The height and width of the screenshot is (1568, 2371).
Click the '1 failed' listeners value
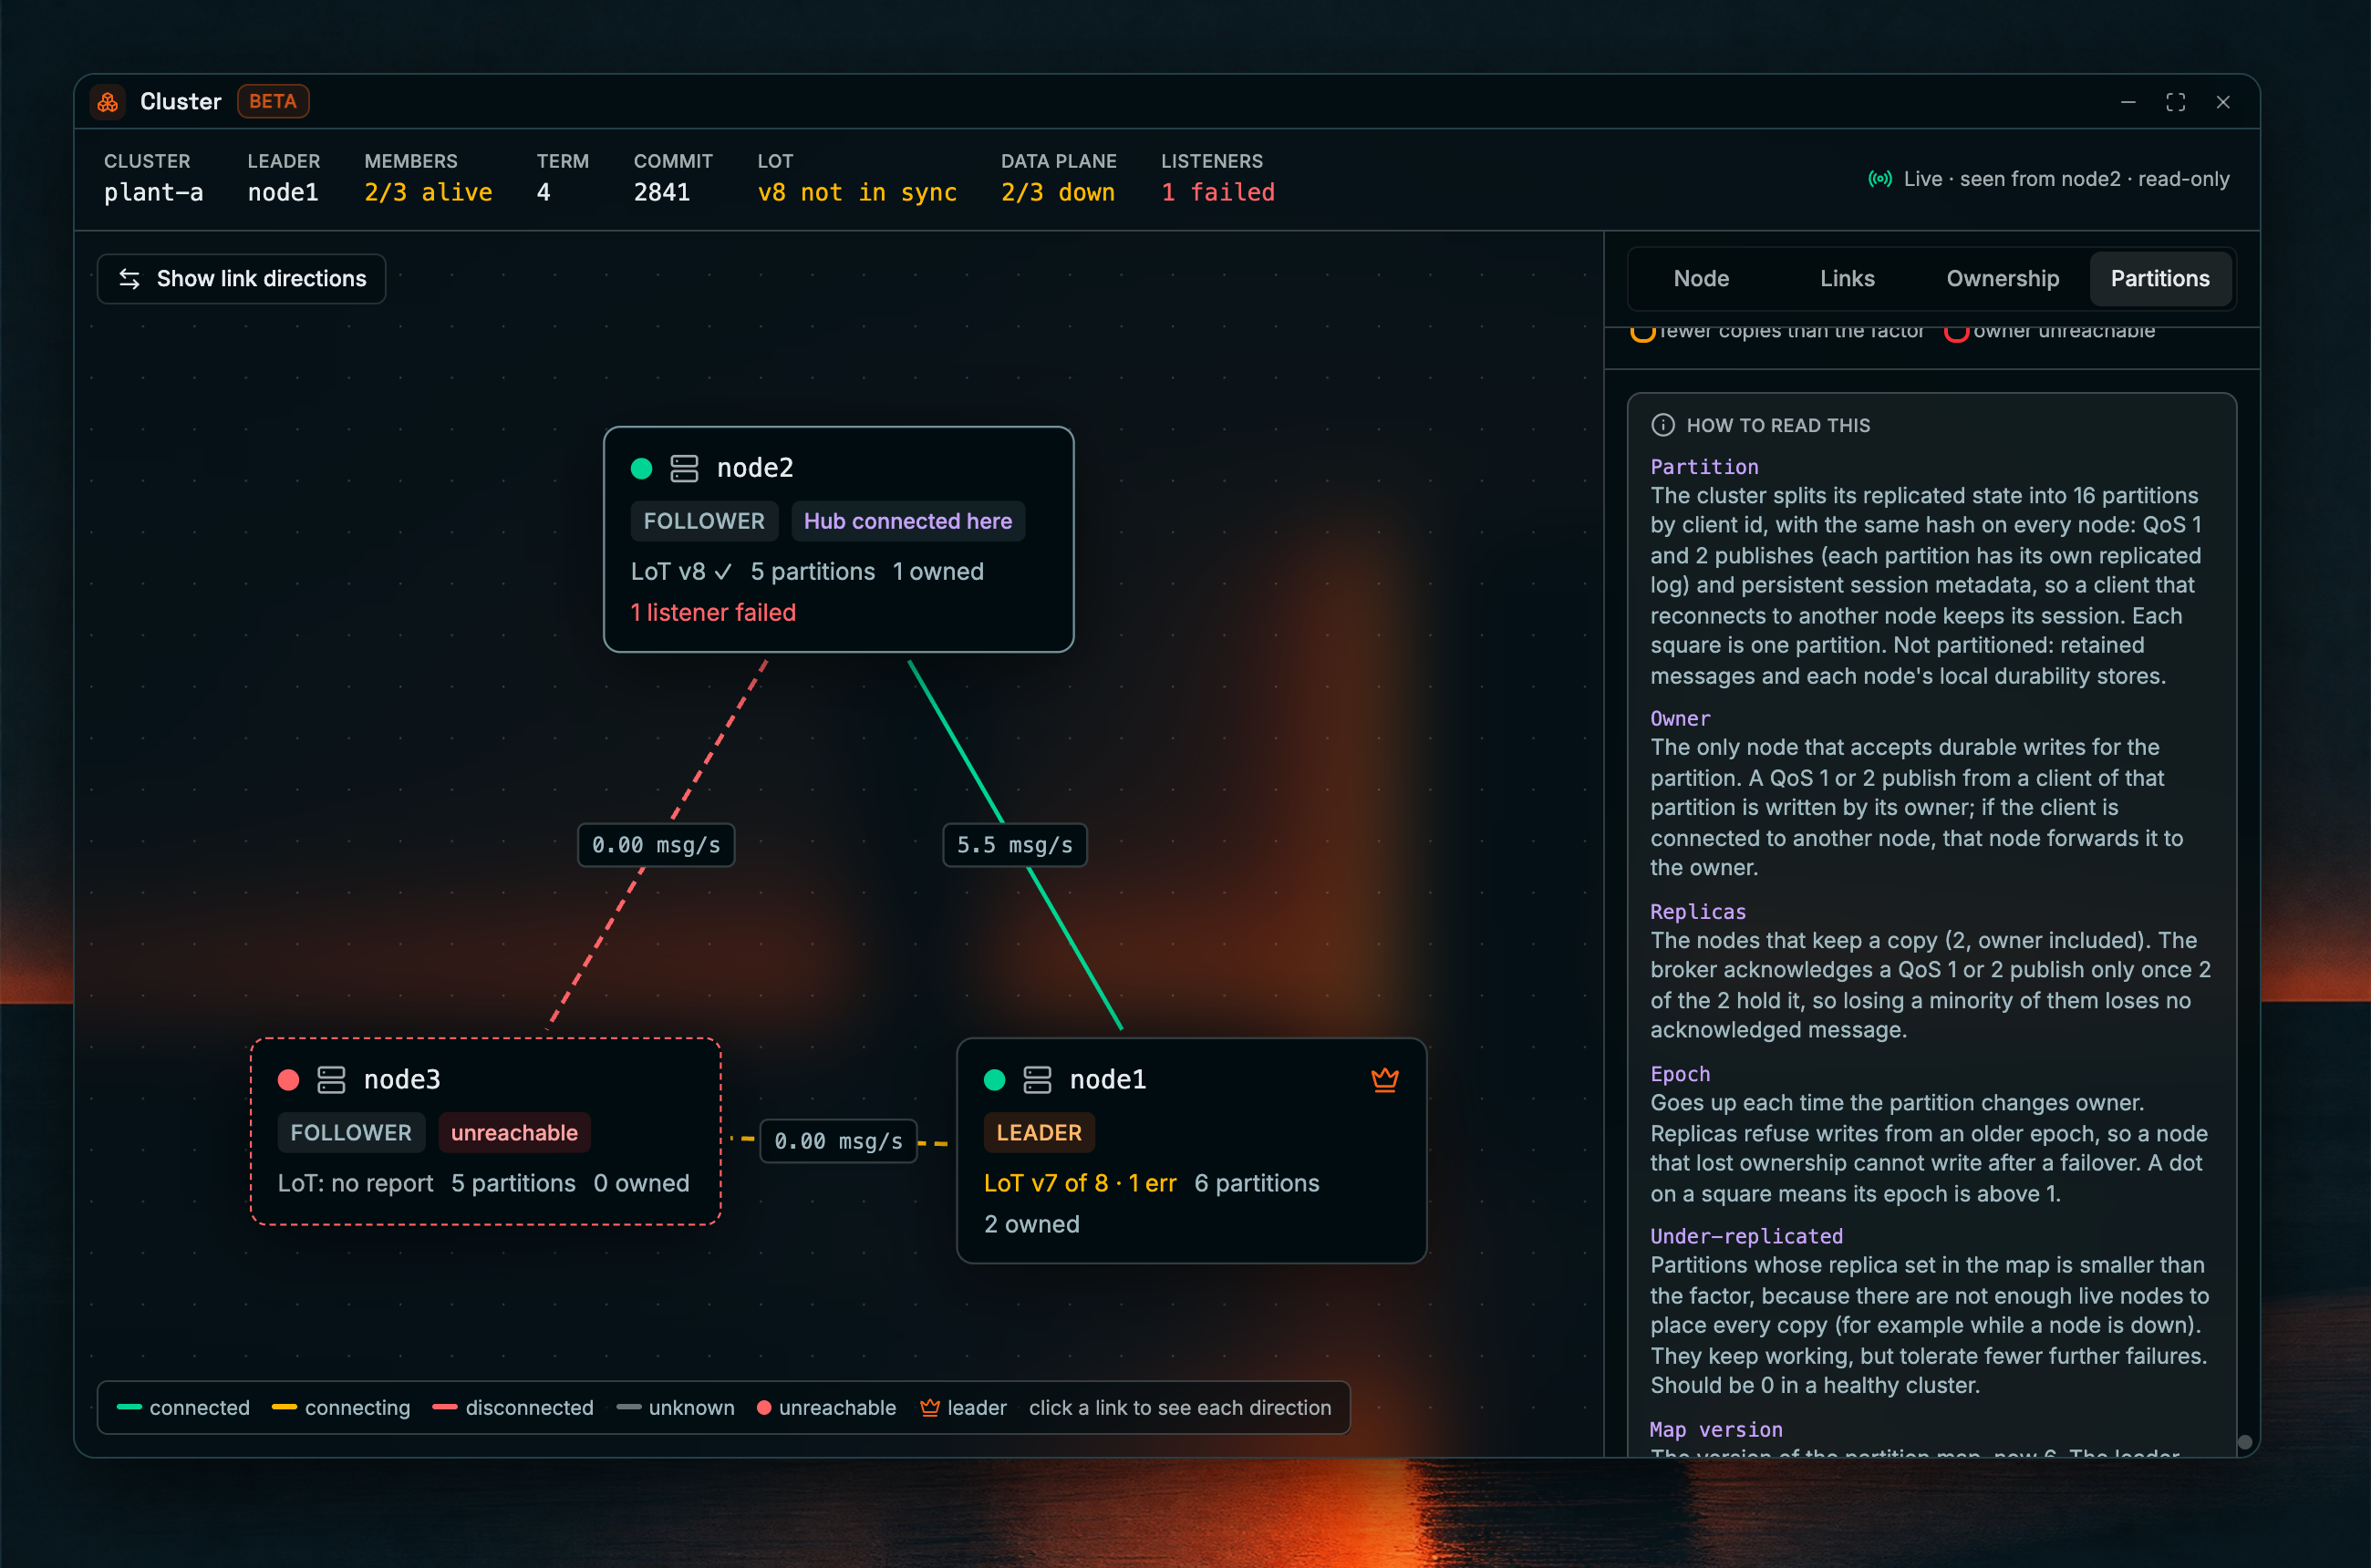tap(1217, 192)
